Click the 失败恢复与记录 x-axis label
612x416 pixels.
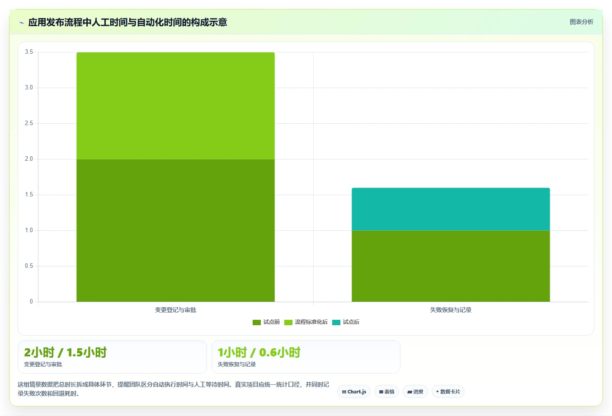point(451,310)
